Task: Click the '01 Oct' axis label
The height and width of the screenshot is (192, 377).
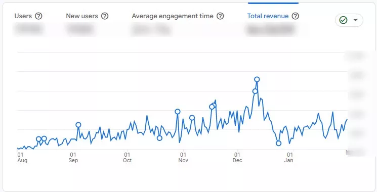Action: coord(127,158)
